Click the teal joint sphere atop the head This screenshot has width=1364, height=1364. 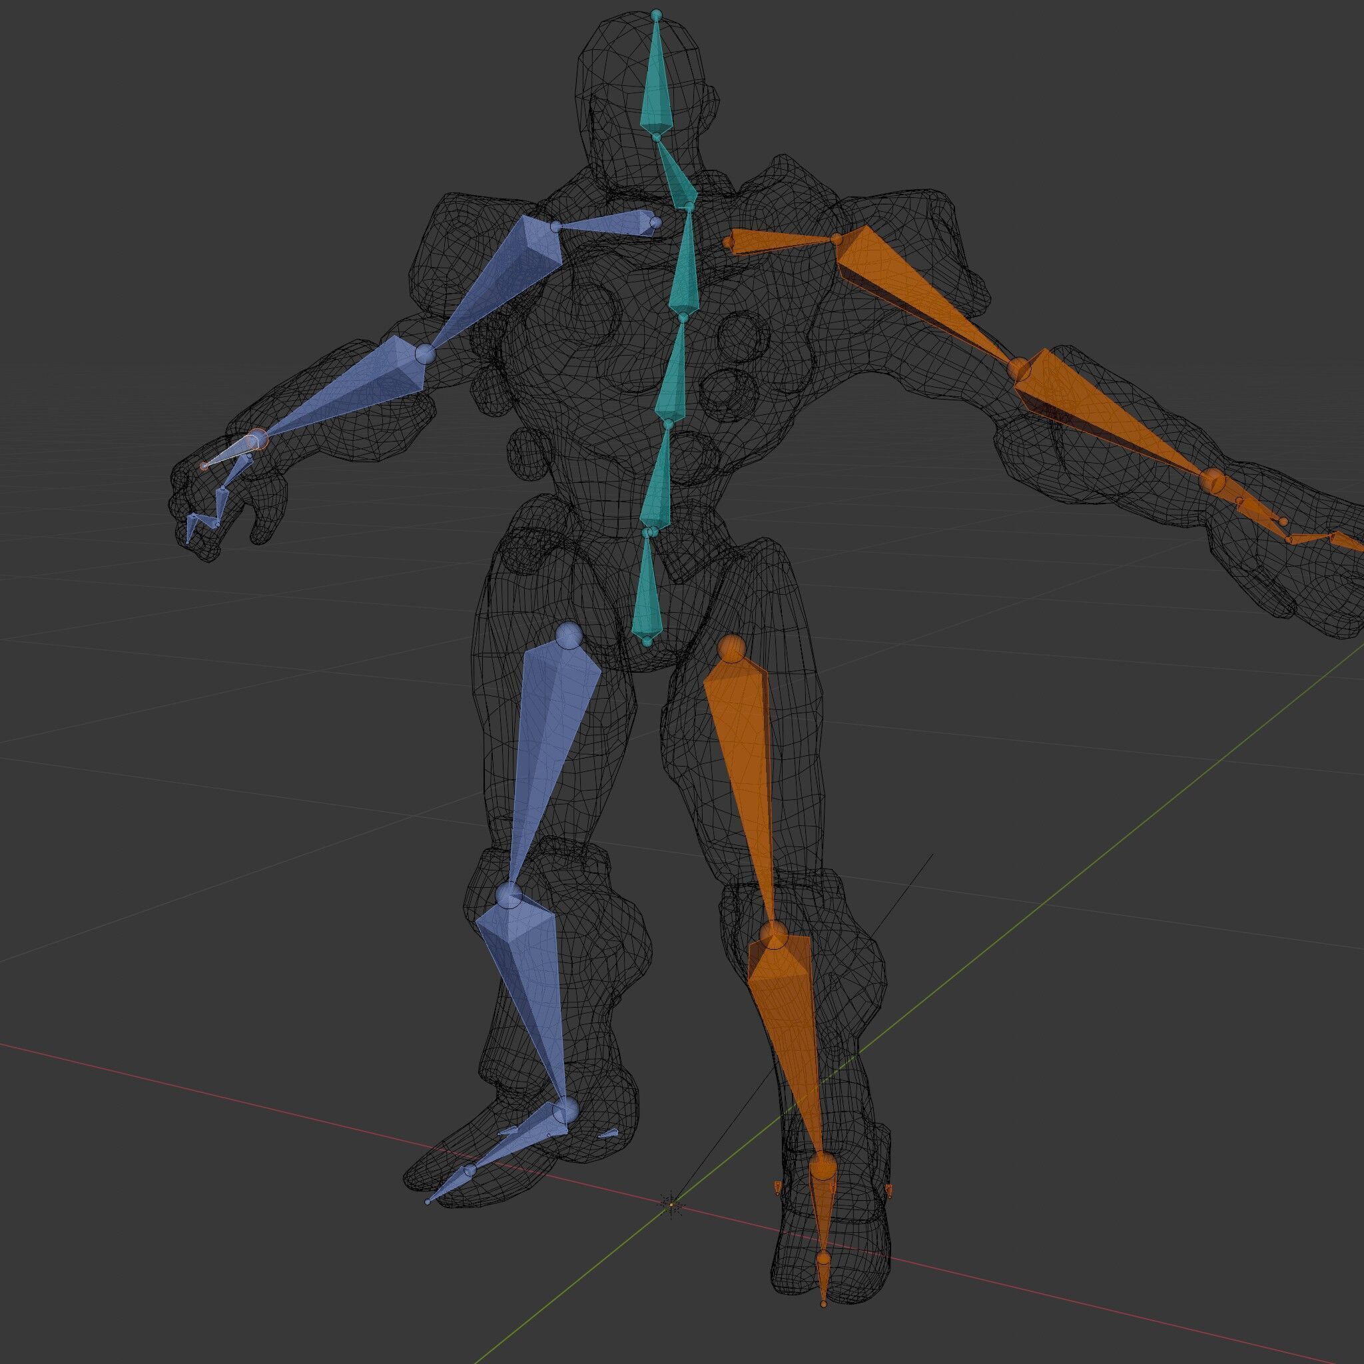[x=657, y=15]
